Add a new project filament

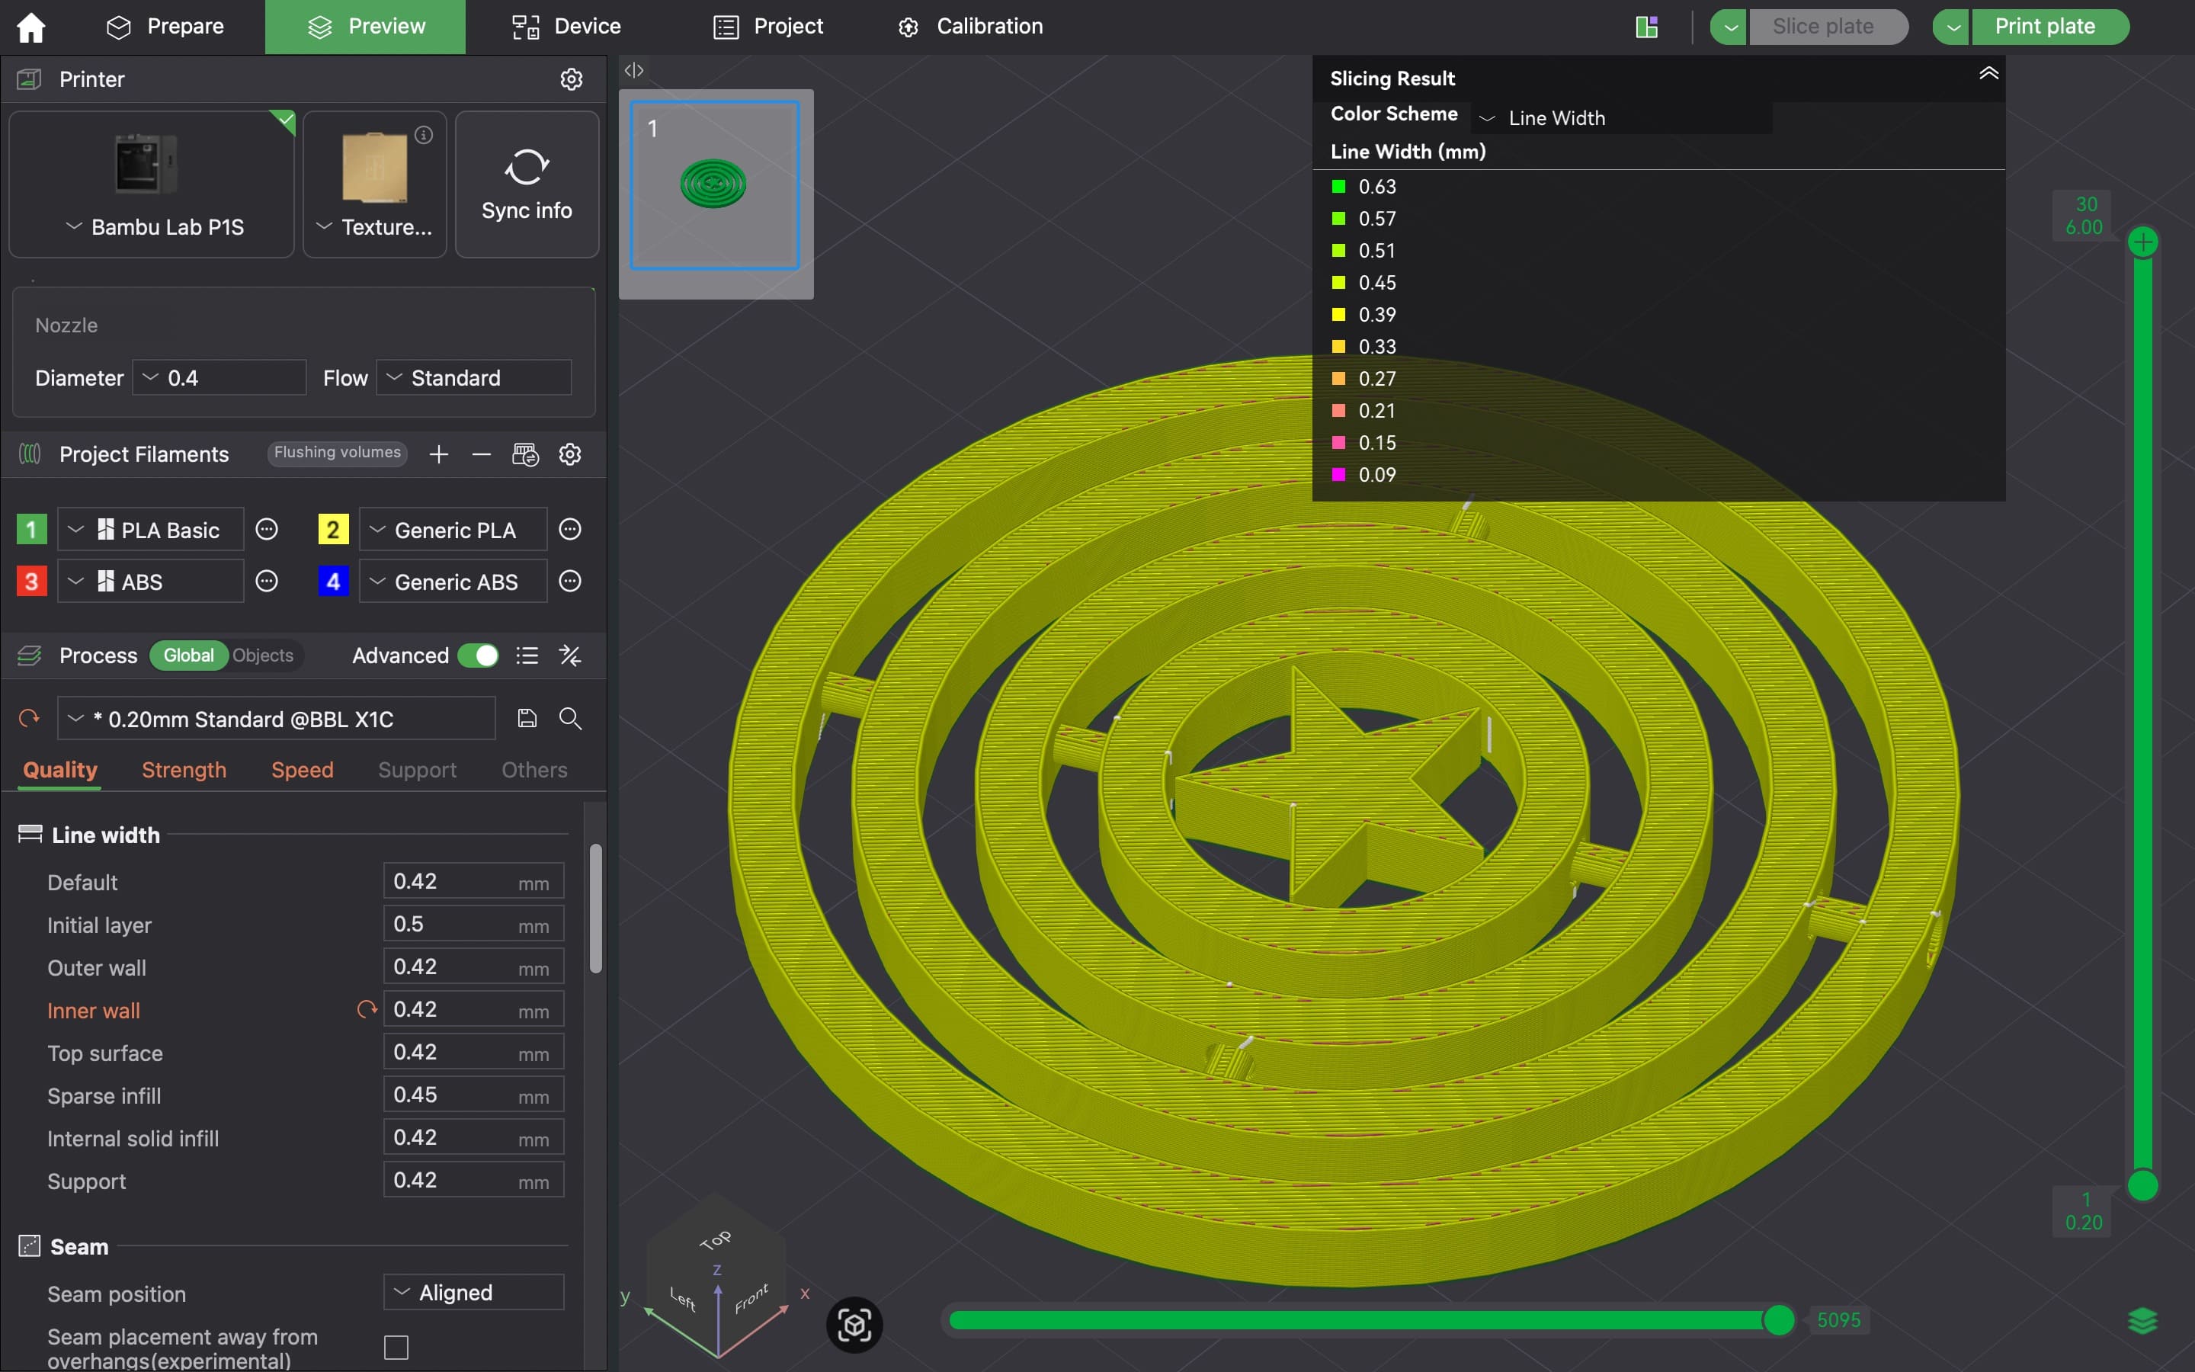click(439, 454)
